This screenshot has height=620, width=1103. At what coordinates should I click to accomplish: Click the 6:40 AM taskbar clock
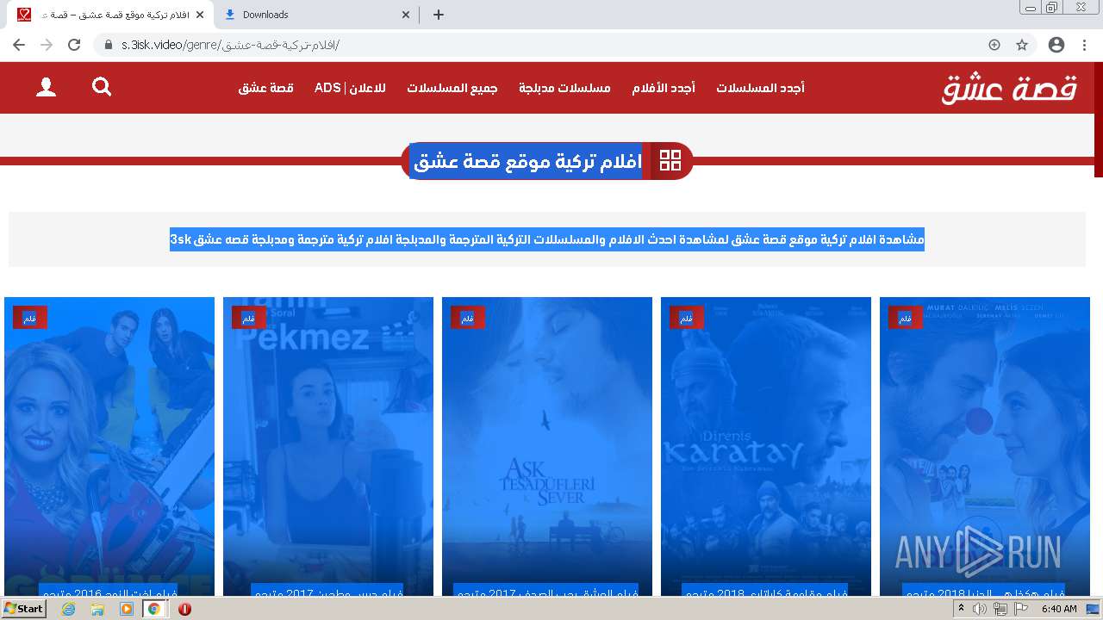tap(1059, 609)
